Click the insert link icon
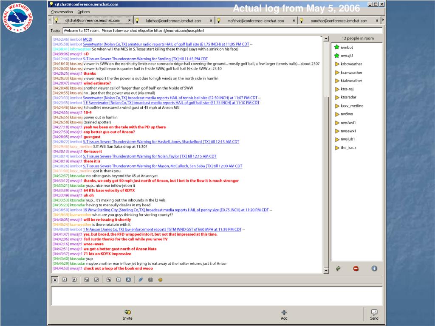 coord(141,280)
